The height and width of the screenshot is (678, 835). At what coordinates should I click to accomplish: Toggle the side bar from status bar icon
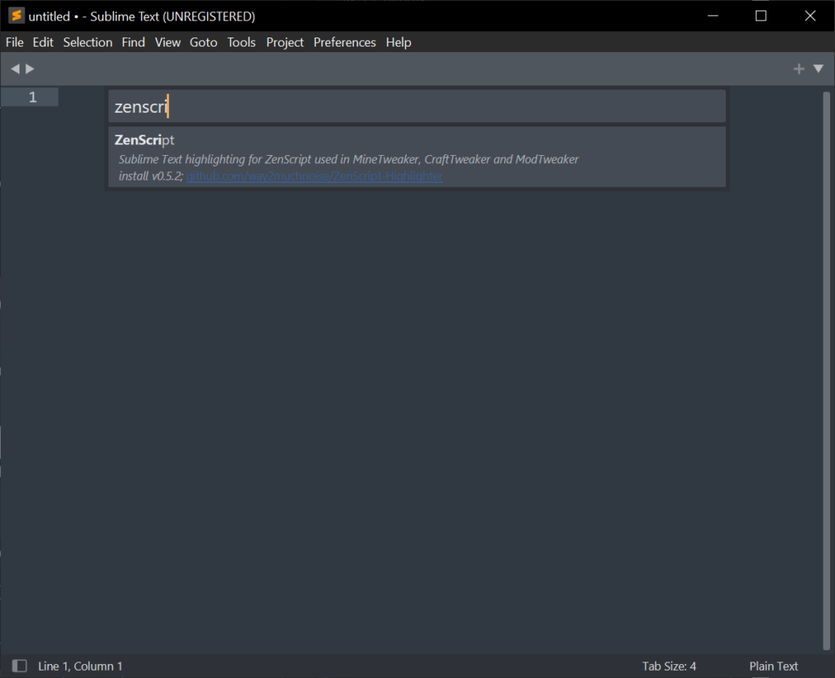[x=20, y=666]
